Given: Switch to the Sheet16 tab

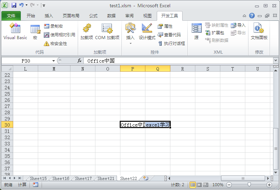Looking at the screenshot, I should tap(61, 179).
